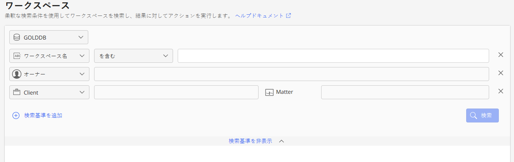Expand the オーナー criteria dropdown
The height and width of the screenshot is (162, 514).
coord(82,74)
